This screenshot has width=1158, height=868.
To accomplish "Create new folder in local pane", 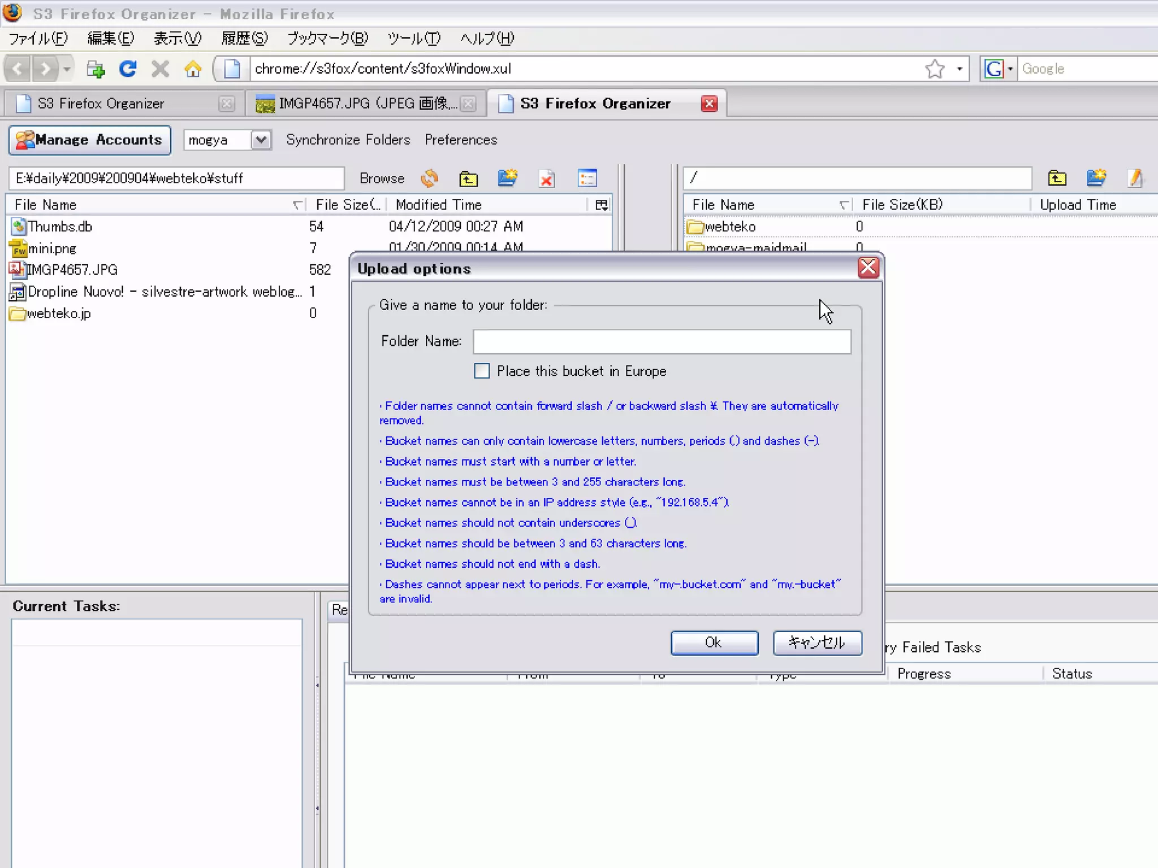I will 508,179.
